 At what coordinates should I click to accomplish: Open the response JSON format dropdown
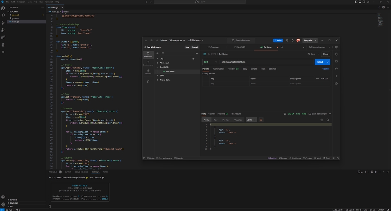[251, 120]
